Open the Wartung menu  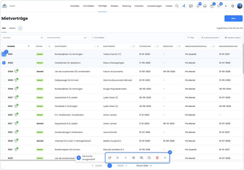pos(127,6)
